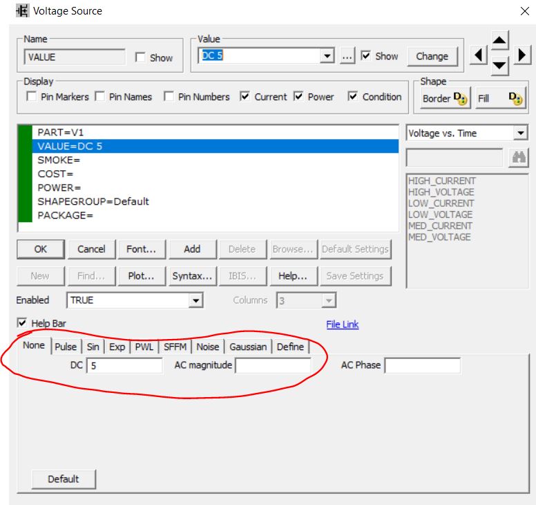This screenshot has width=536, height=505.
Task: Click the DC value input field
Action: pyautogui.click(x=125, y=366)
